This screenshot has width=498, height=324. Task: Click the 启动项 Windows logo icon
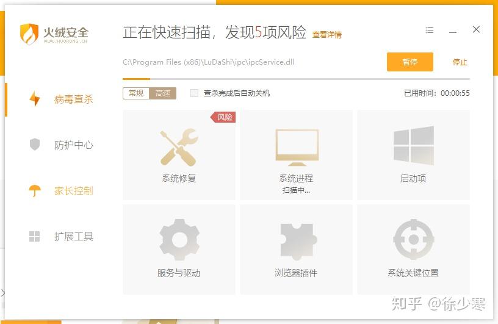coord(414,145)
